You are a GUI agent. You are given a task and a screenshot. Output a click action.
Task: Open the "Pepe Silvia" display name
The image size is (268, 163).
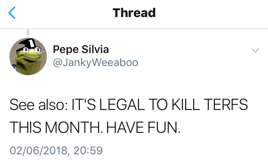[x=81, y=49]
